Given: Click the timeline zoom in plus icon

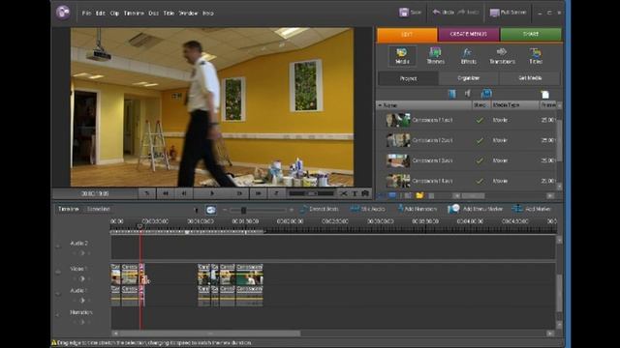Looking at the screenshot, I should 292,211.
